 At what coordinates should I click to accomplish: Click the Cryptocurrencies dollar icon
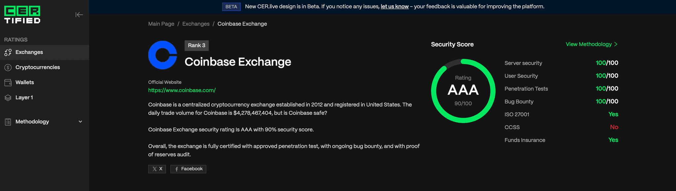point(8,67)
